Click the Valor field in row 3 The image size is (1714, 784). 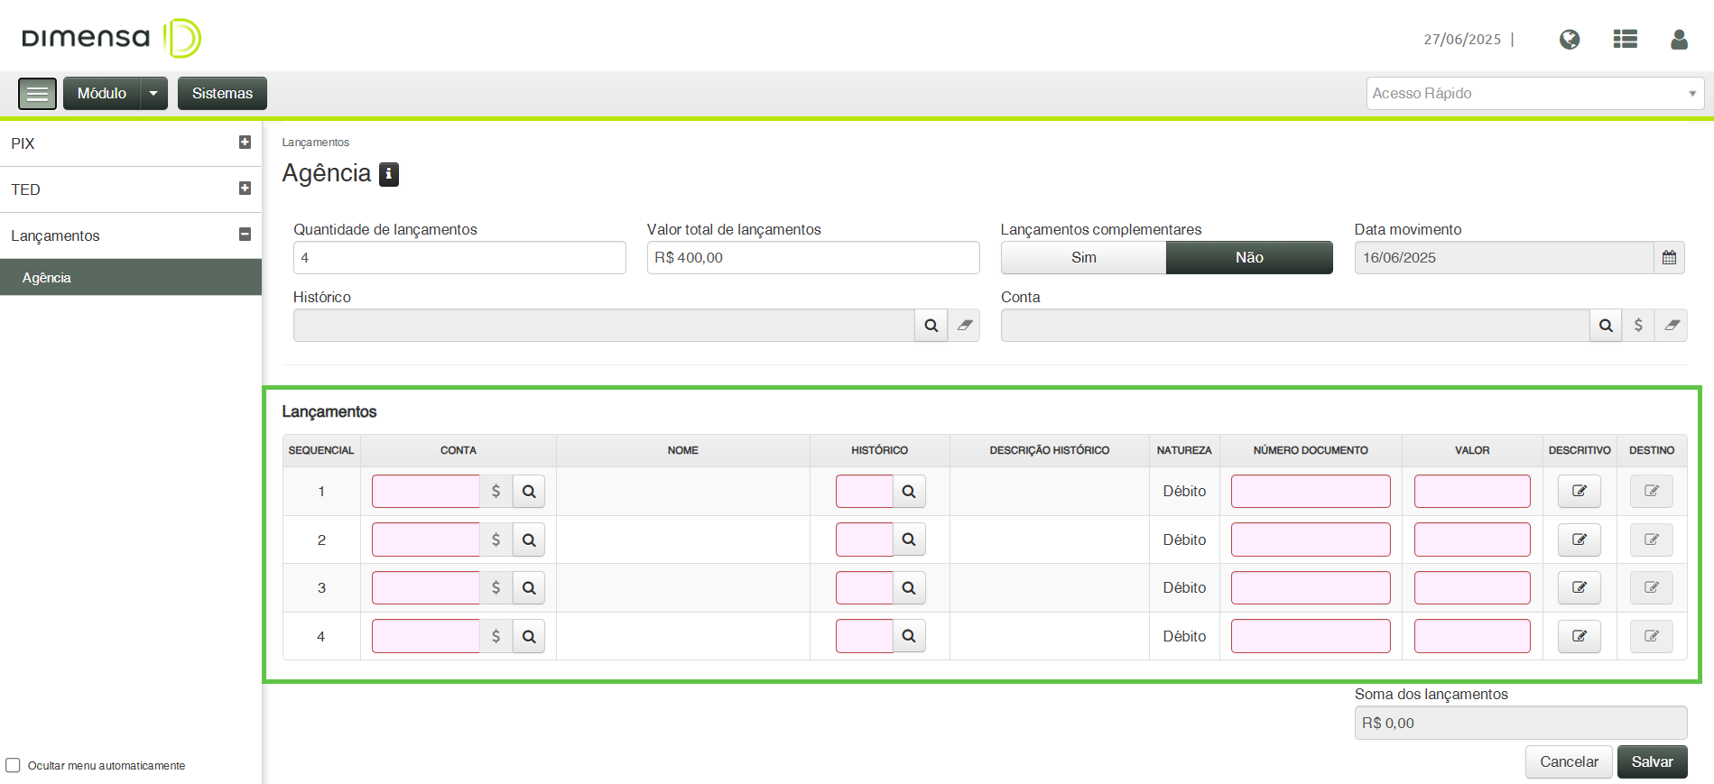coord(1471,588)
